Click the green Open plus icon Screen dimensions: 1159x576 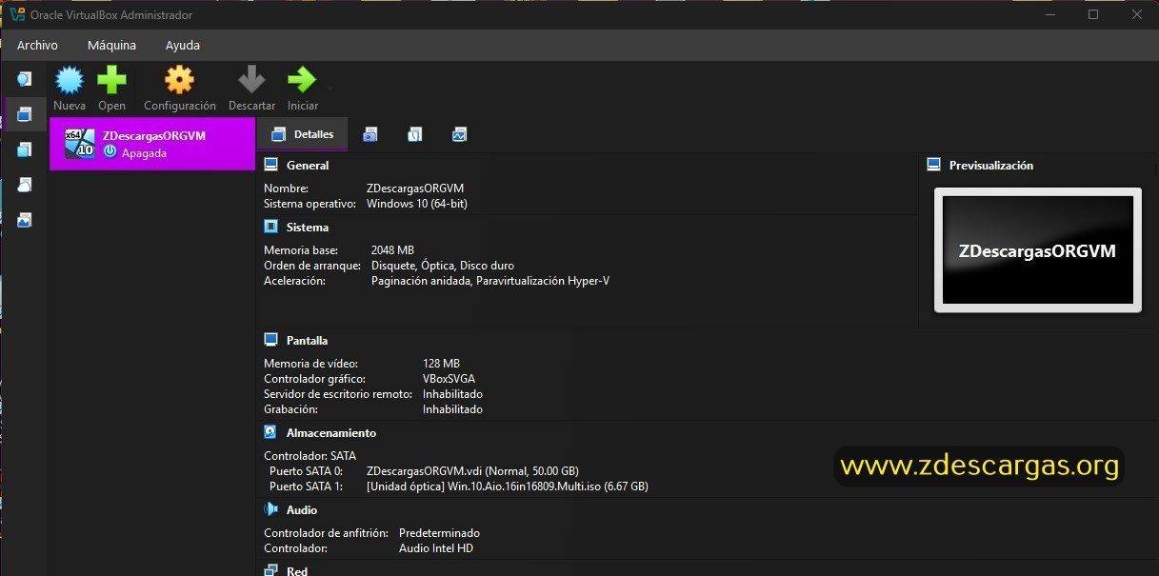111,79
